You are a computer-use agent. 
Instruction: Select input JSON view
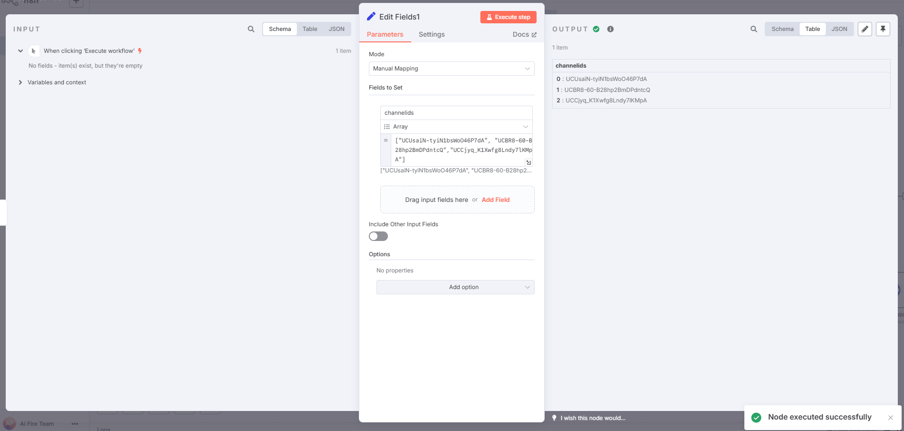(336, 29)
